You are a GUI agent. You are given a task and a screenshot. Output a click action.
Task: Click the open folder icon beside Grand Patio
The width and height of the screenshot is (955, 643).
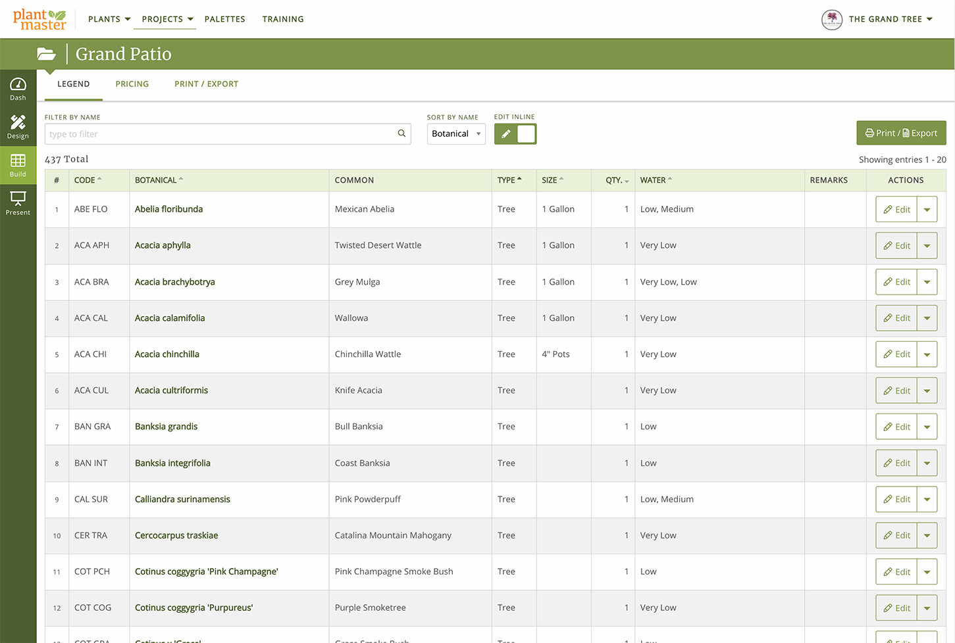coord(46,54)
